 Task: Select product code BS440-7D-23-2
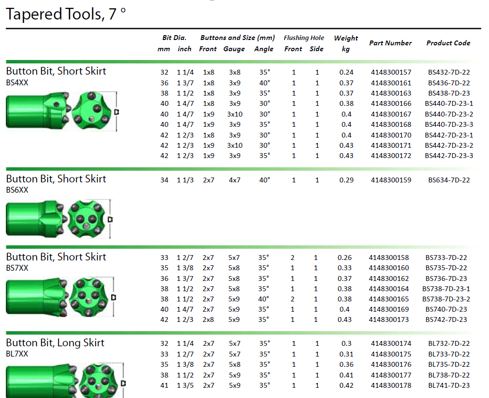click(449, 114)
